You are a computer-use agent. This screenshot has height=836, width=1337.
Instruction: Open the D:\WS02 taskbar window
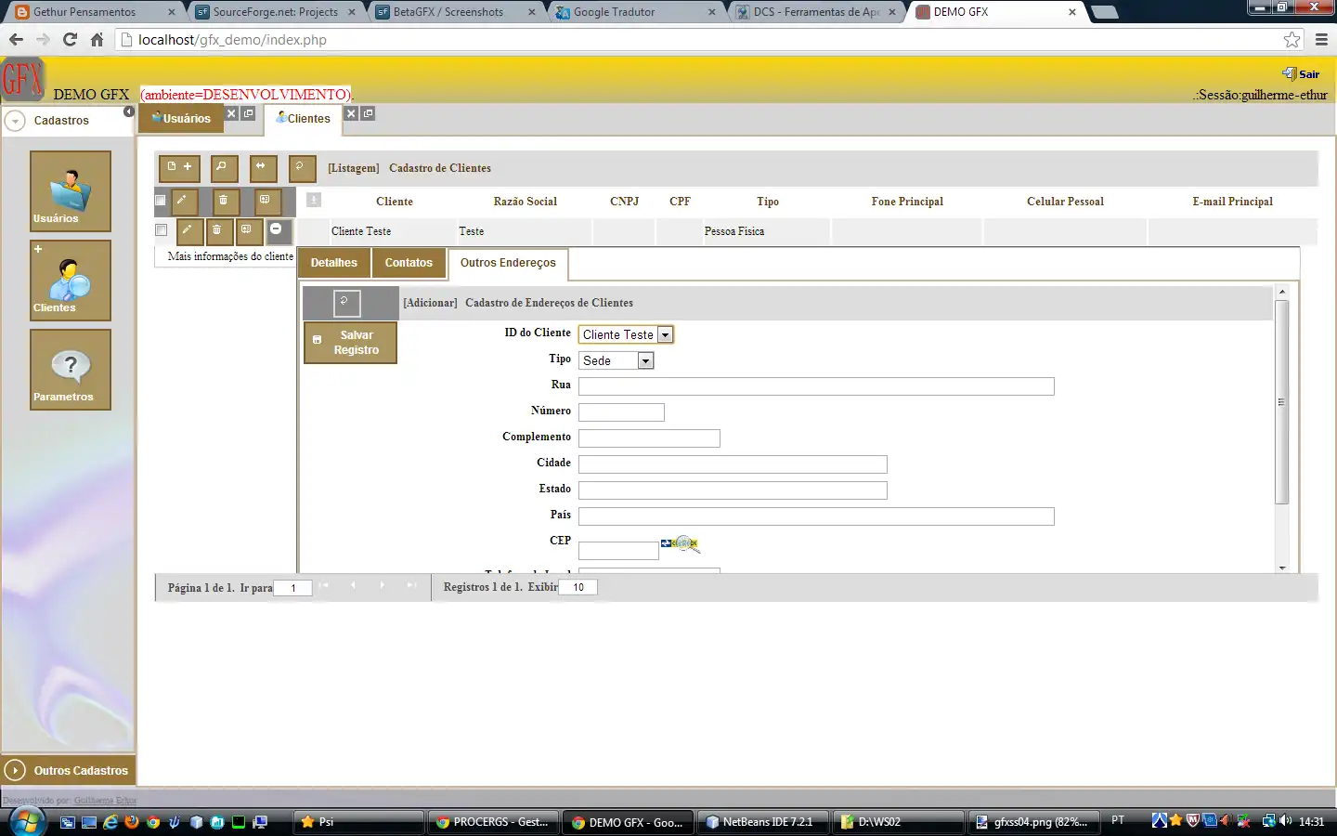point(897,822)
